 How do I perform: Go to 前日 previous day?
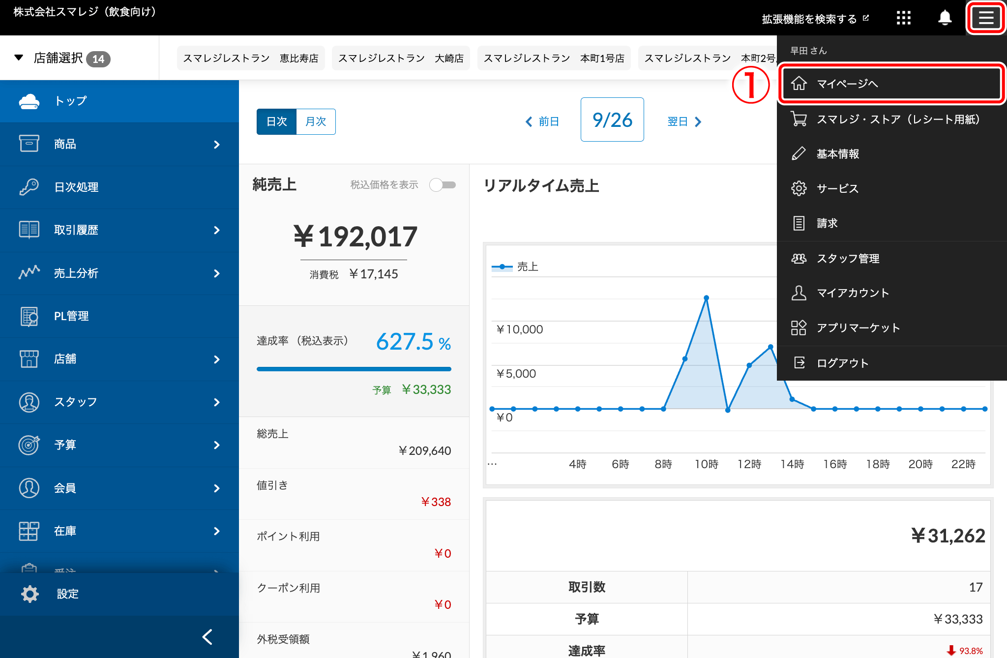(x=542, y=121)
